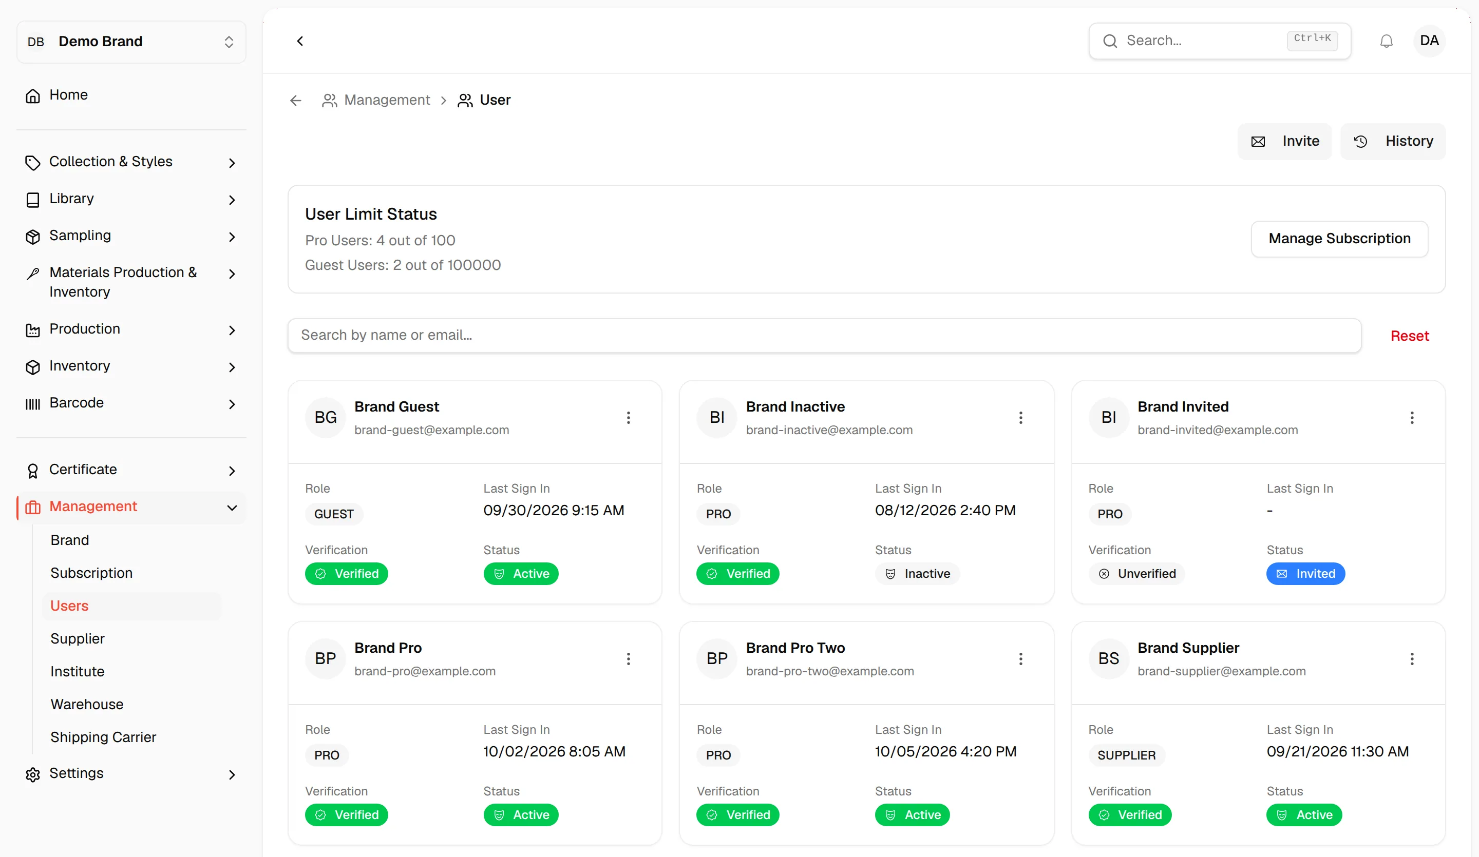Screen dimensions: 1479x857
Task: Click the Production factory icon
Action: click(33, 329)
